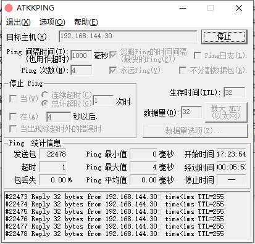The width and height of the screenshot is (255, 244).
Task: Click the Ping 间隔时间 1000 field
Action: coord(81,55)
